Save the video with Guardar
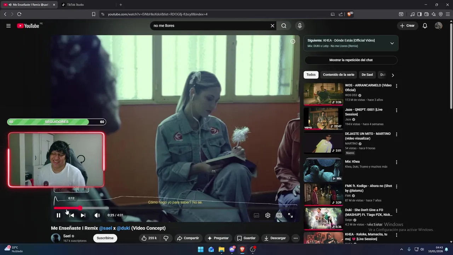This screenshot has width=453, height=255. (x=246, y=238)
